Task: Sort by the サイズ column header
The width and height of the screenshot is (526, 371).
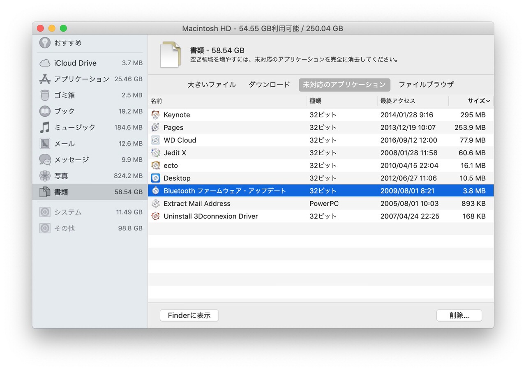Action: point(471,101)
